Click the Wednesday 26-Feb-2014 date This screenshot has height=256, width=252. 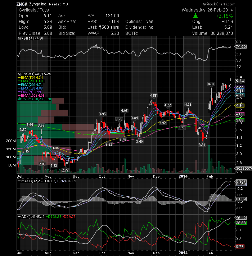coord(207,10)
